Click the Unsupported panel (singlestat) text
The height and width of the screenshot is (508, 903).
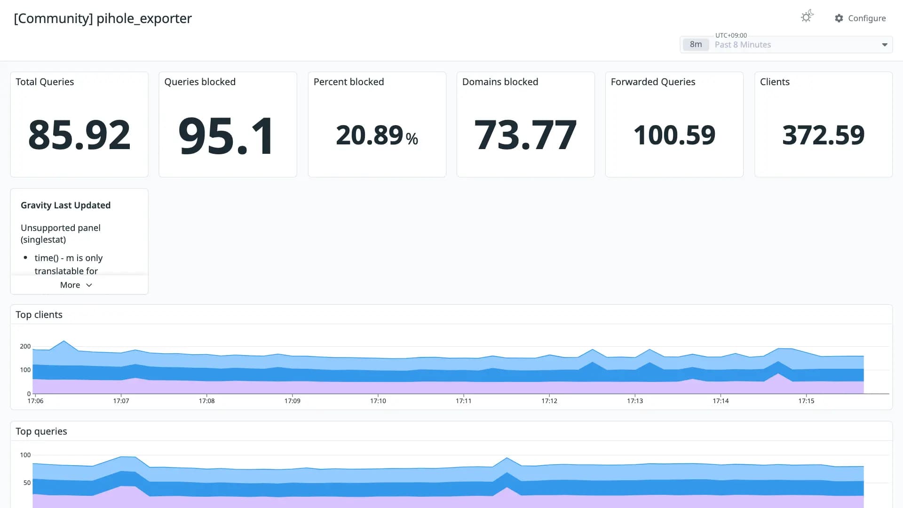click(61, 234)
